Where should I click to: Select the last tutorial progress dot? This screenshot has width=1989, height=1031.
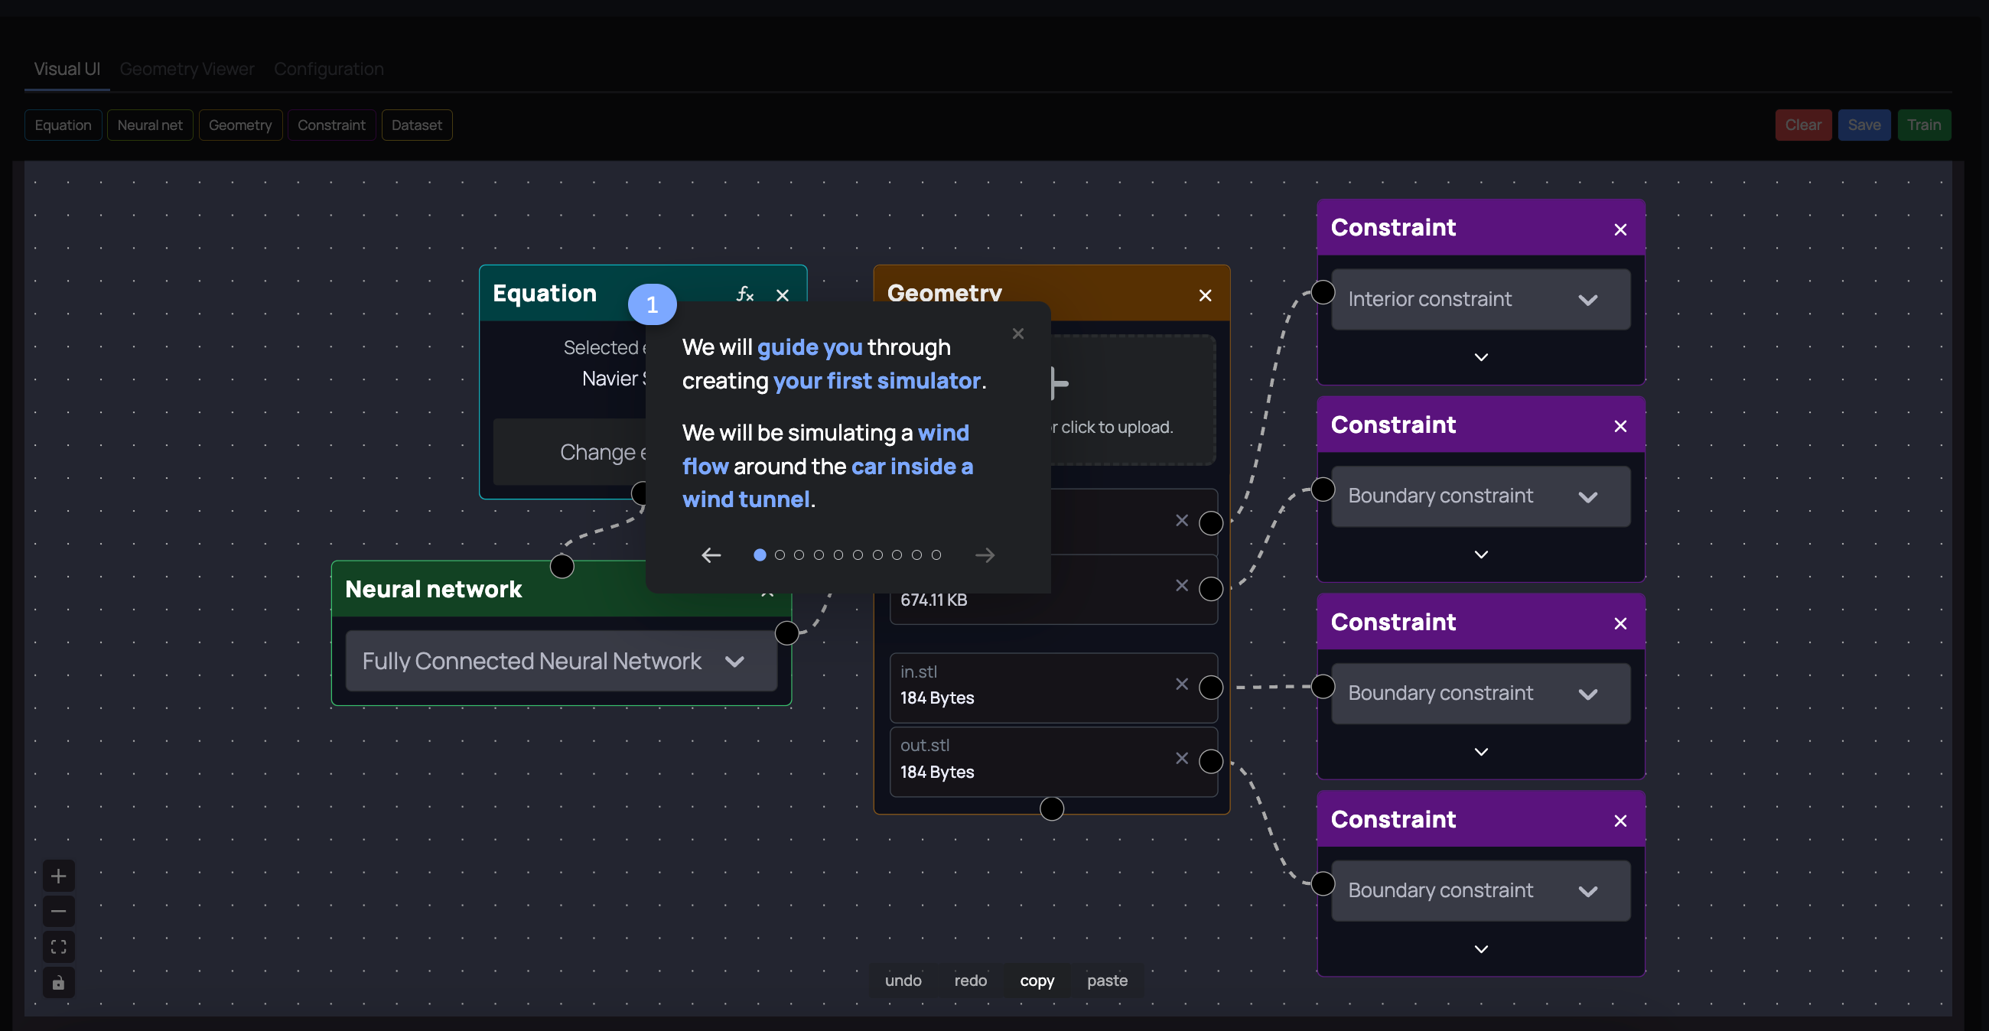pos(936,555)
